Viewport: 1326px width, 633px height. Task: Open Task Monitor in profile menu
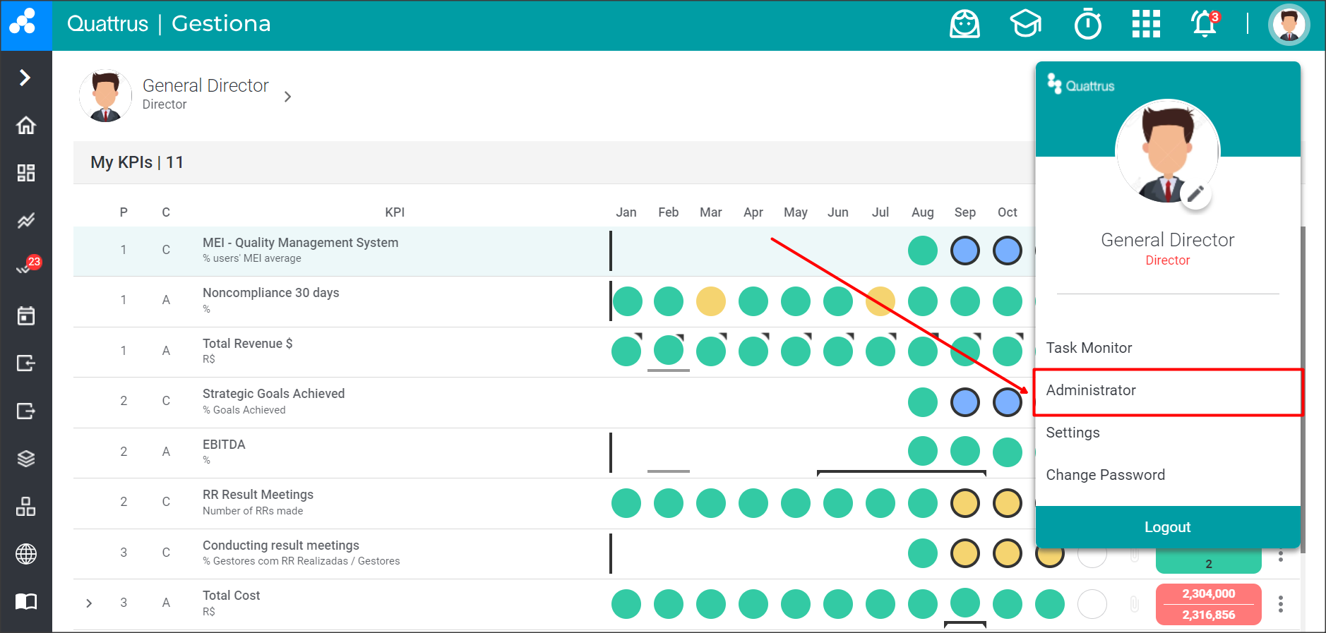coord(1089,348)
